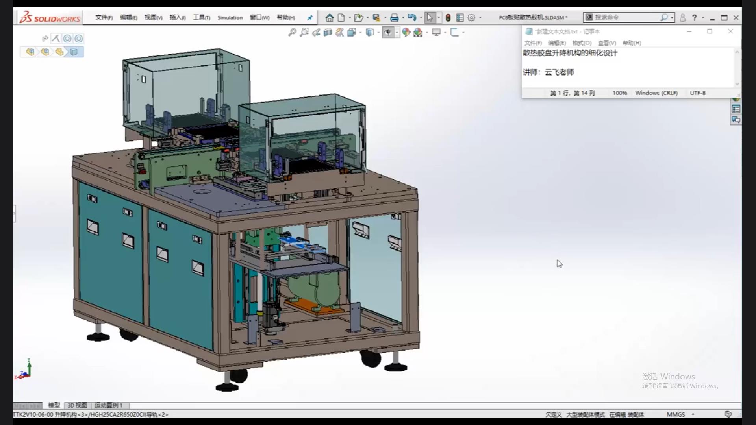Image resolution: width=756 pixels, height=425 pixels.
Task: Open SolidWorks 工具(T) menu
Action: click(202, 18)
